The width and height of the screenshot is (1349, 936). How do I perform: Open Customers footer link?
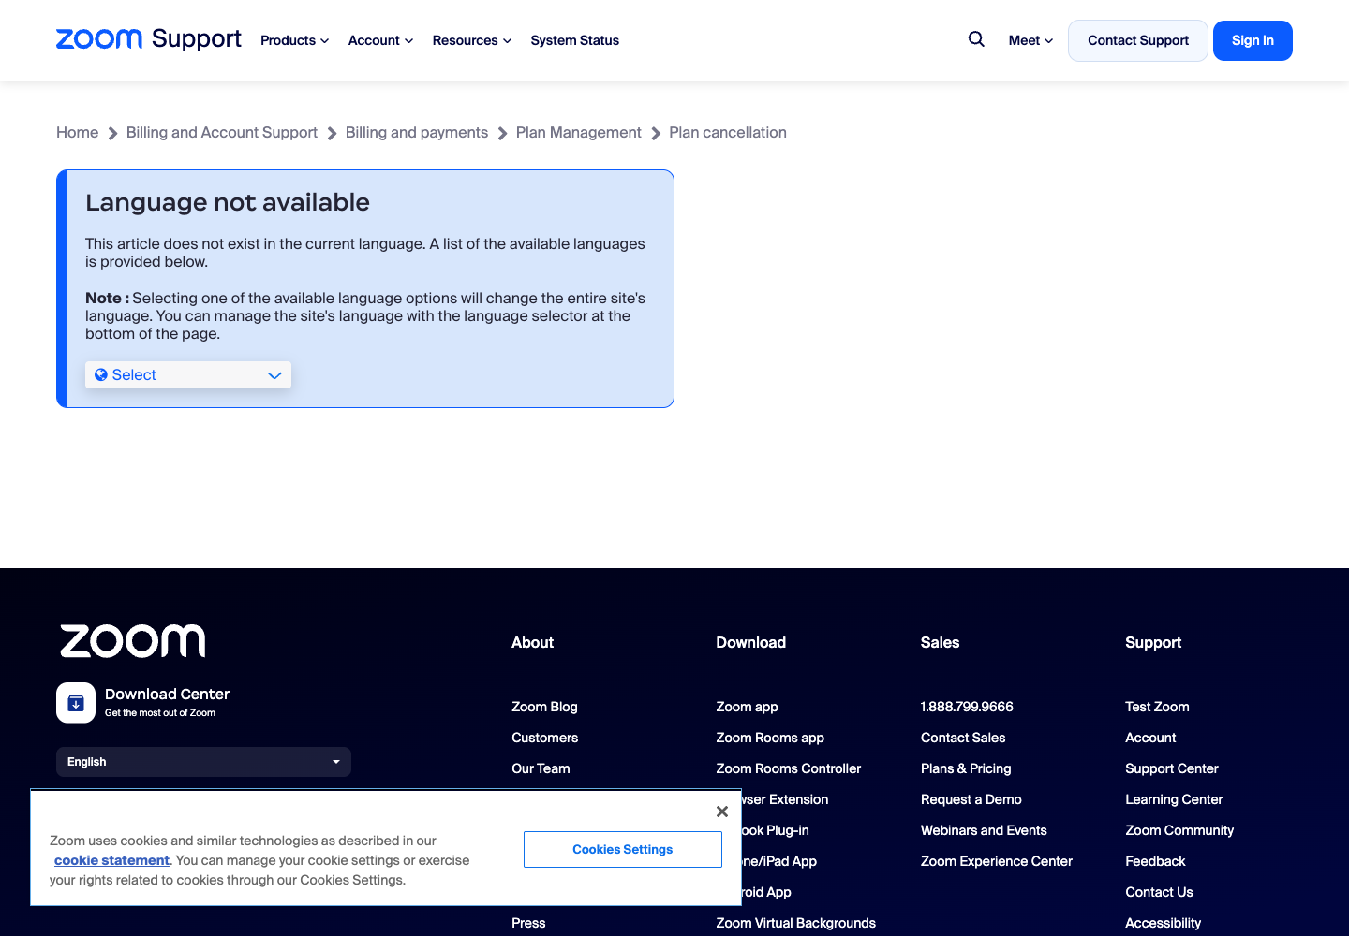(545, 738)
